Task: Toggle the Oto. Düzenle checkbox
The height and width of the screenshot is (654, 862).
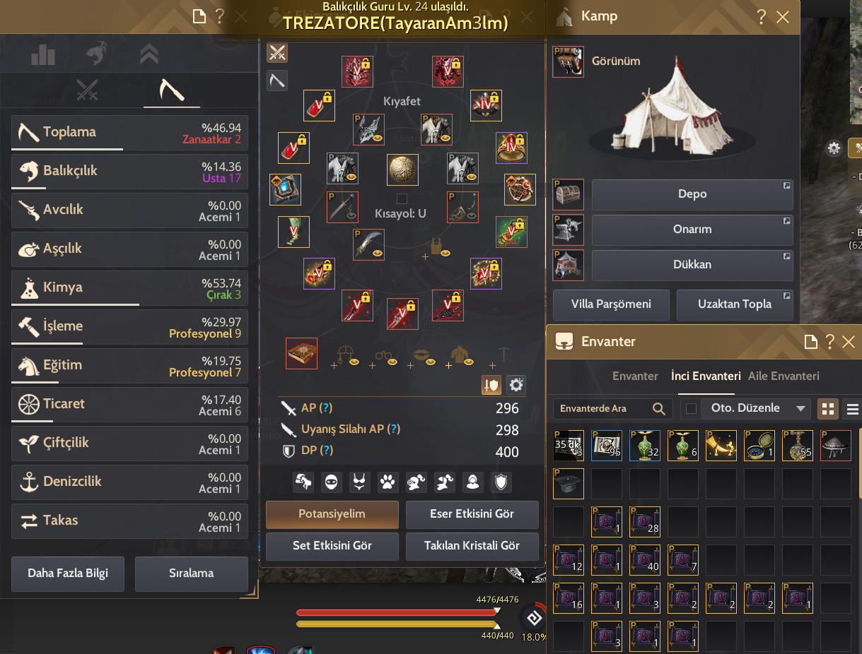Action: [x=692, y=408]
